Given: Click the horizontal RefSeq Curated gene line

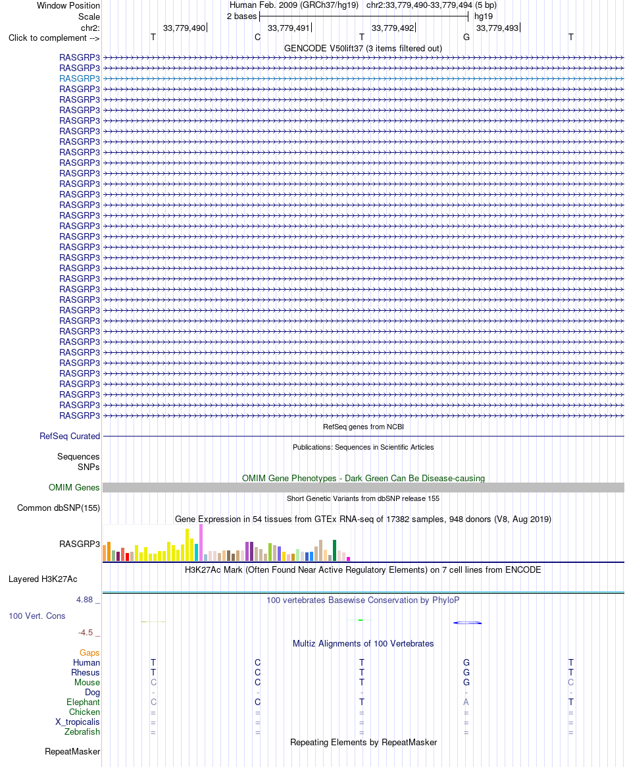Looking at the screenshot, I should click(x=363, y=436).
